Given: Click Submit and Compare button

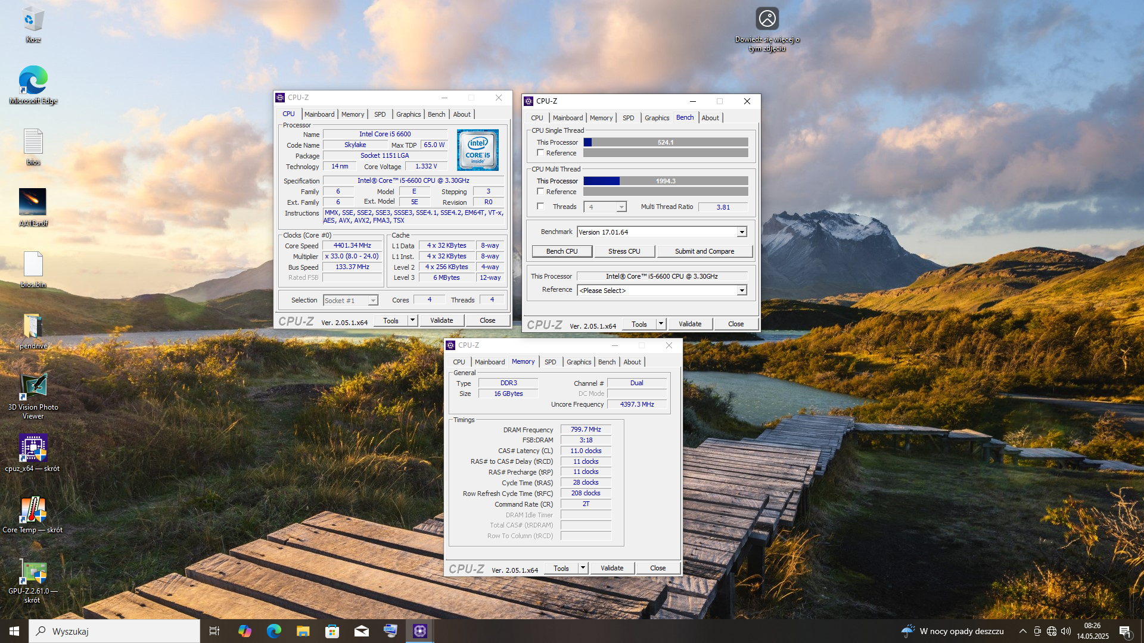Looking at the screenshot, I should 704,251.
